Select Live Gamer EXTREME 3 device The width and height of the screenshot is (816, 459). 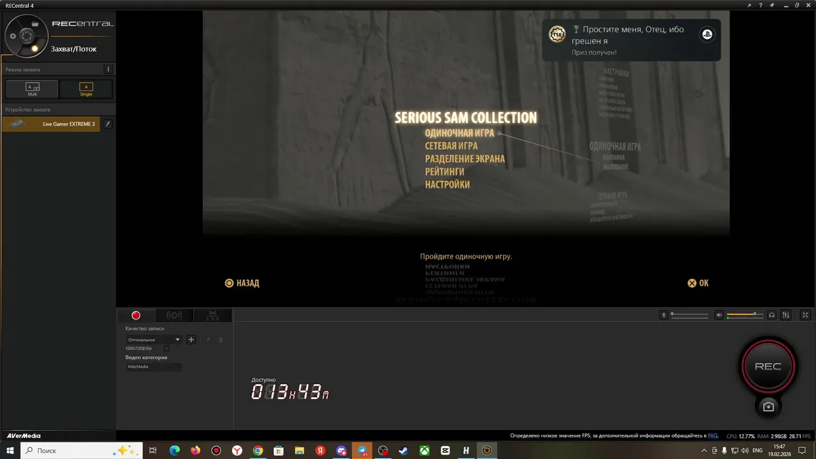51,124
